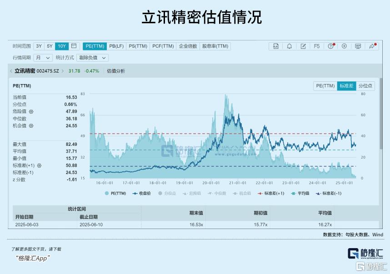Go to previous stock with left chevron

[11, 71]
